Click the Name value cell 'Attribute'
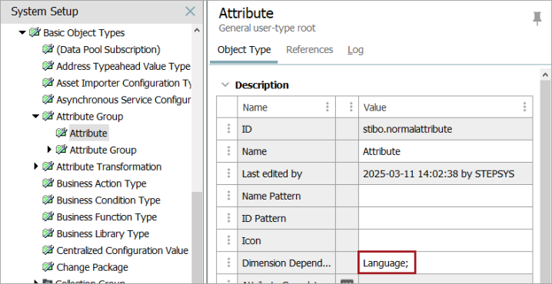 point(445,151)
